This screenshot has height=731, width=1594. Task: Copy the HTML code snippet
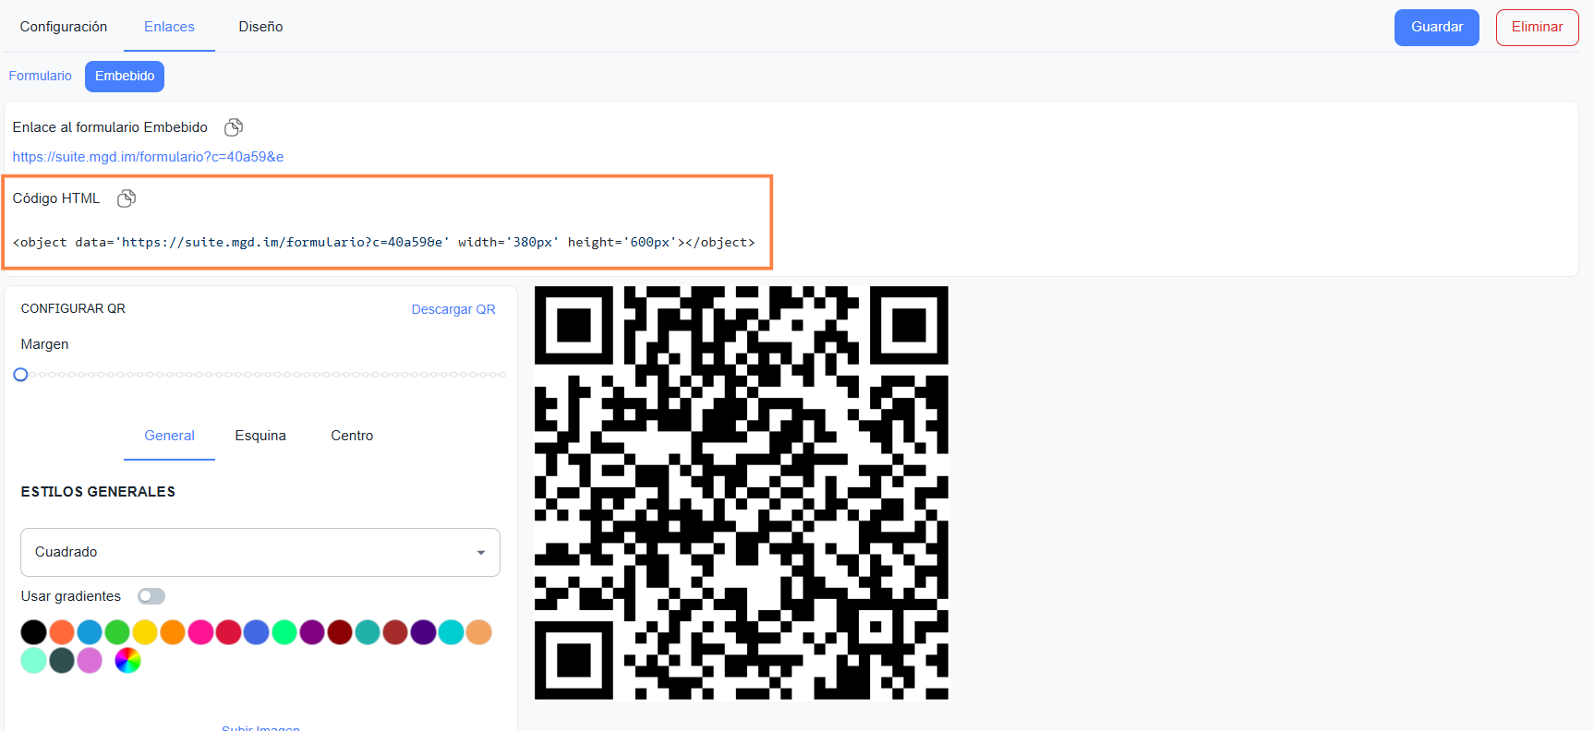[127, 198]
